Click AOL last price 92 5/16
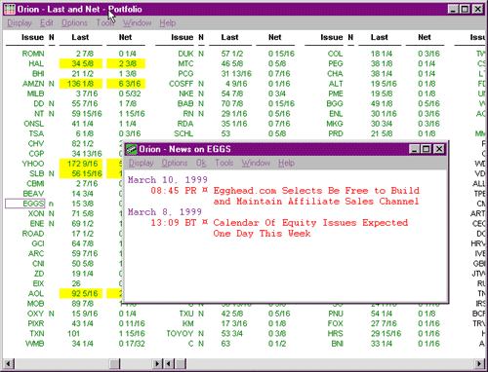 pos(81,294)
